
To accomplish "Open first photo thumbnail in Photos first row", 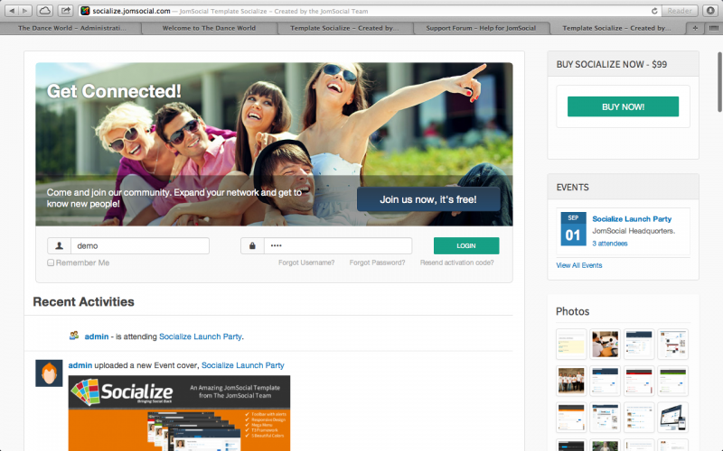I will coord(571,344).
